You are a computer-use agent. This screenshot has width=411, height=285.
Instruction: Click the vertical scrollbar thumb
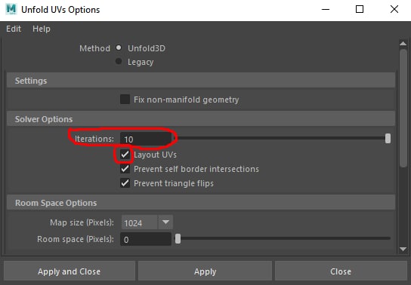click(x=403, y=108)
